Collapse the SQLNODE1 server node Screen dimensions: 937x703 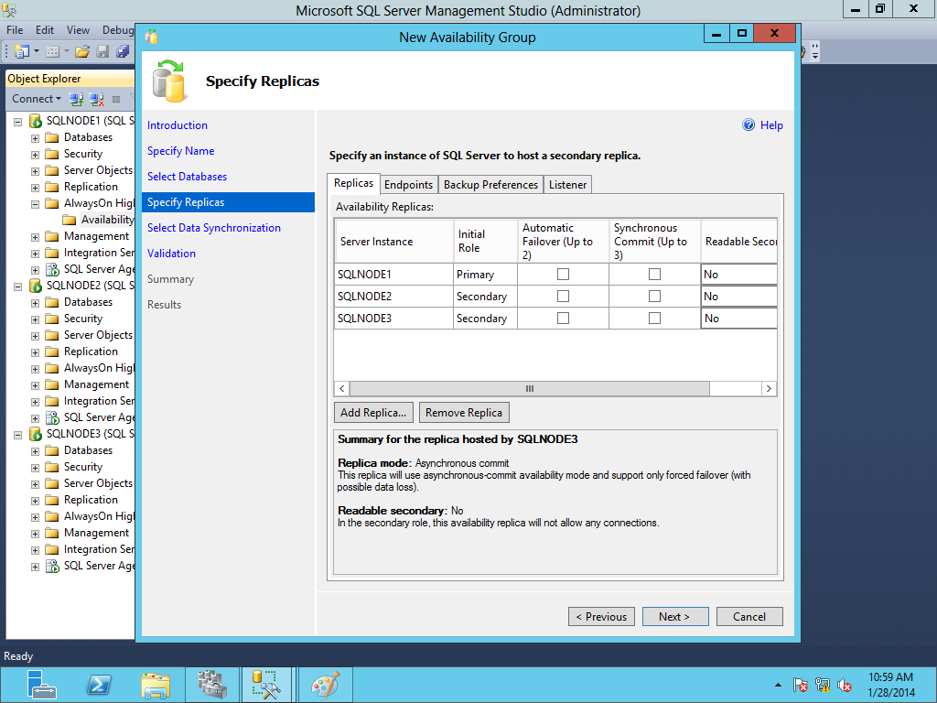pyautogui.click(x=18, y=122)
